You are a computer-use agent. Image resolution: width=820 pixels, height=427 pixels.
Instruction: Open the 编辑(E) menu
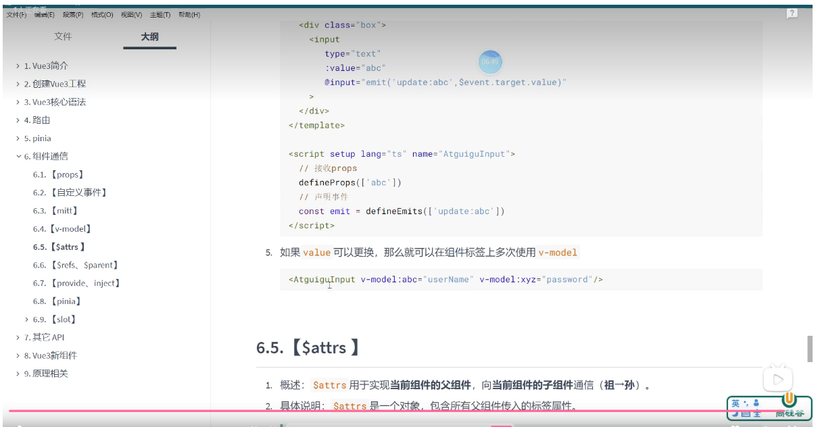[45, 15]
